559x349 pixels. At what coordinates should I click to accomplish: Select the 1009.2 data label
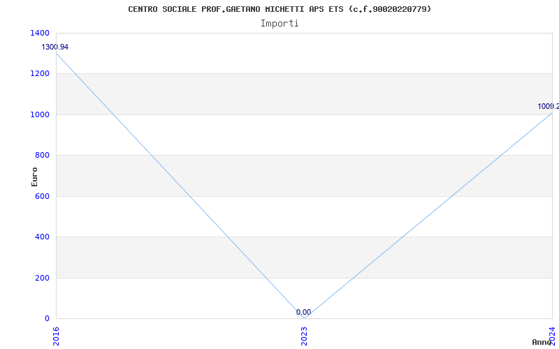548,106
